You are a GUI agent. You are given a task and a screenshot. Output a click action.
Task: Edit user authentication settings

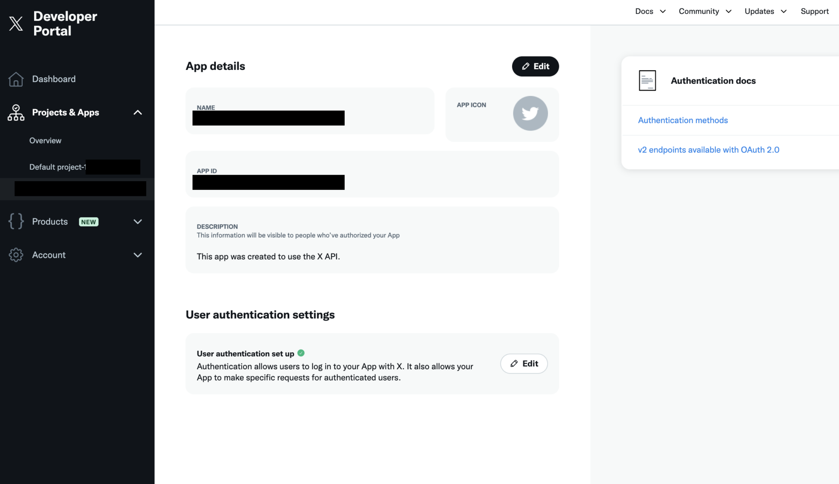click(x=524, y=364)
